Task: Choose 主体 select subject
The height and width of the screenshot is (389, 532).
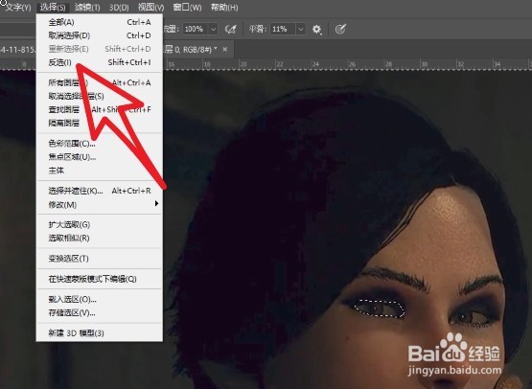Action: pos(100,171)
